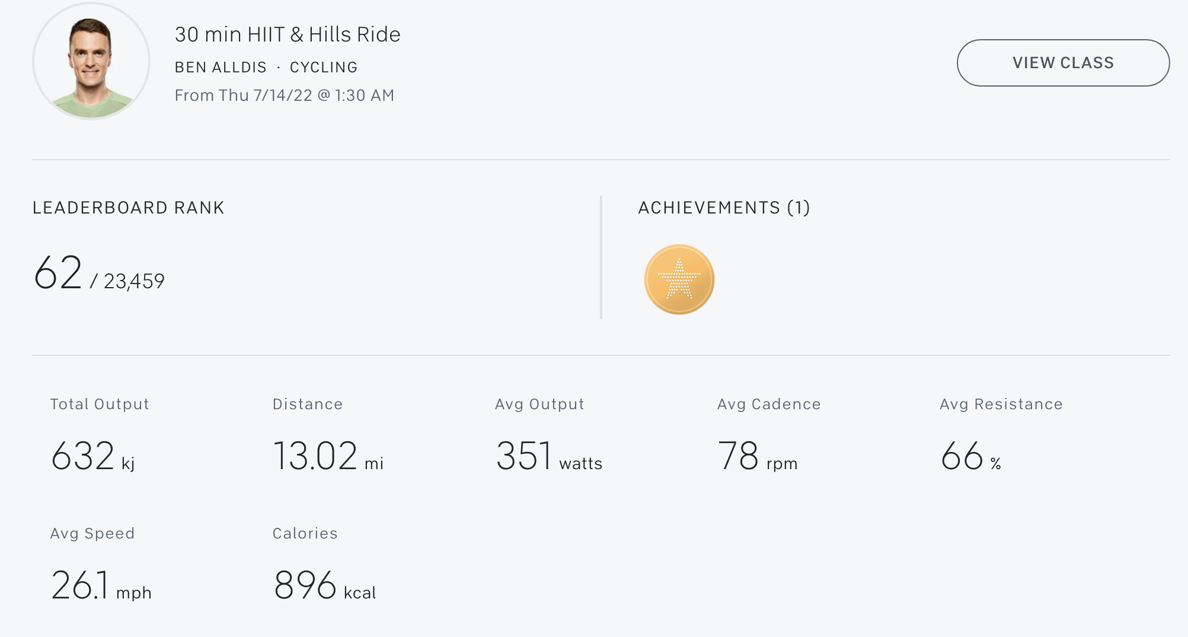This screenshot has height=637, width=1188.
Task: Click the gold star achievement badge
Action: [679, 279]
